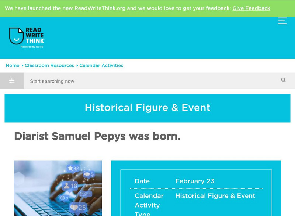Viewport: 295px width, 216px height.
Task: Click the star 32 rating icon
Action: [x=73, y=169]
